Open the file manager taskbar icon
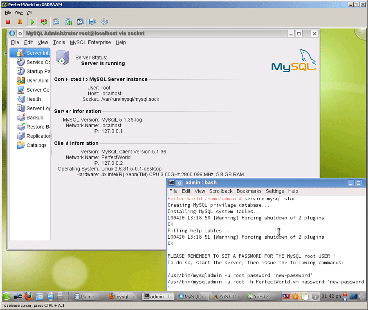The image size is (368, 310). 40,297
